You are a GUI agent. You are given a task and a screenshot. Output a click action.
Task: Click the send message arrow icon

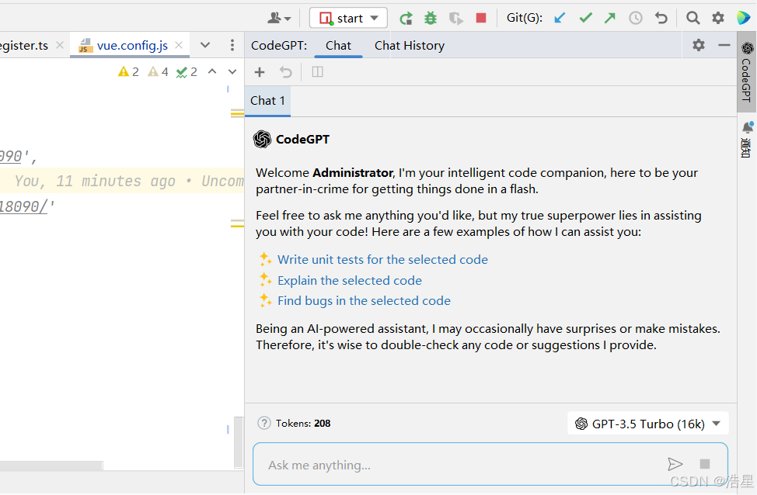pos(675,464)
